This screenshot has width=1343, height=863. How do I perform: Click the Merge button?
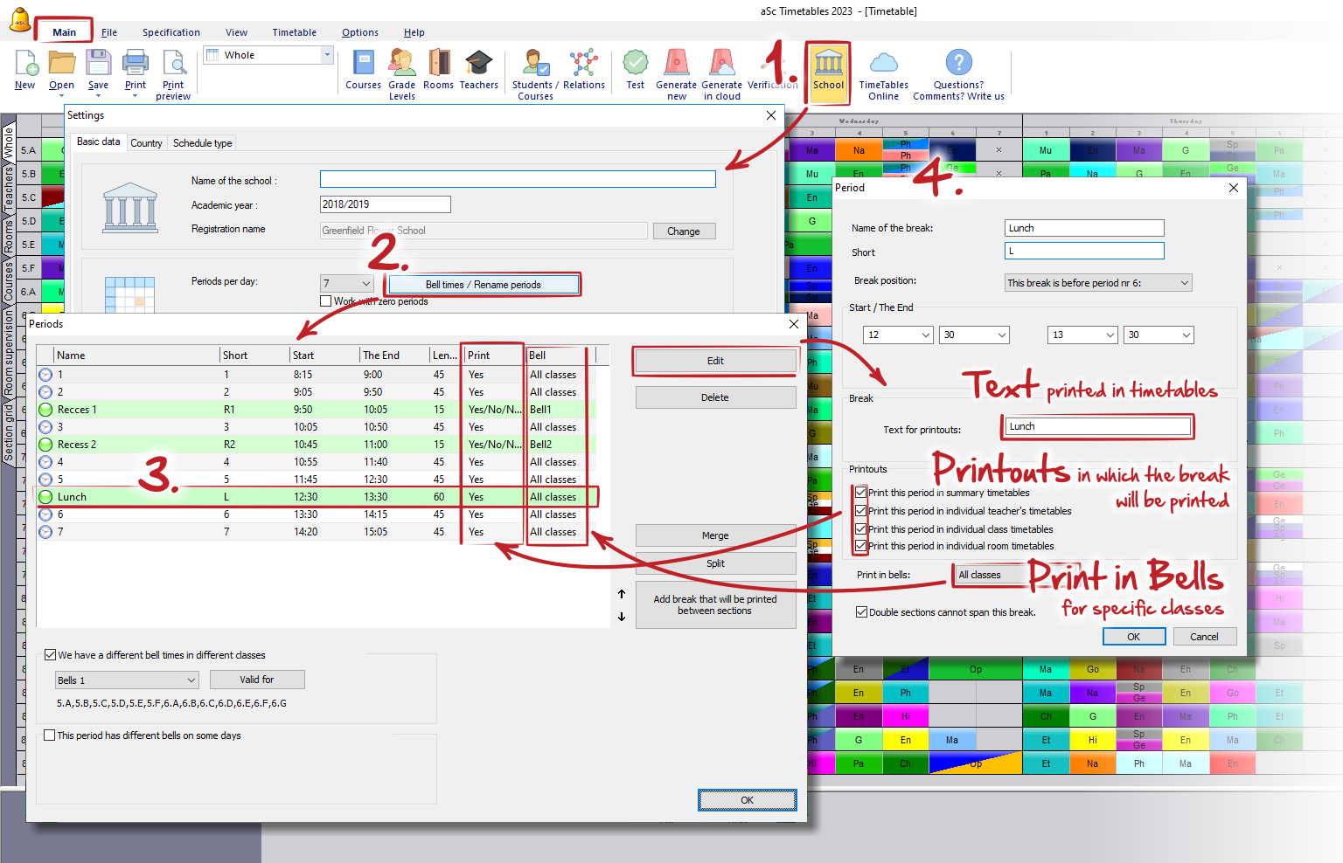715,535
